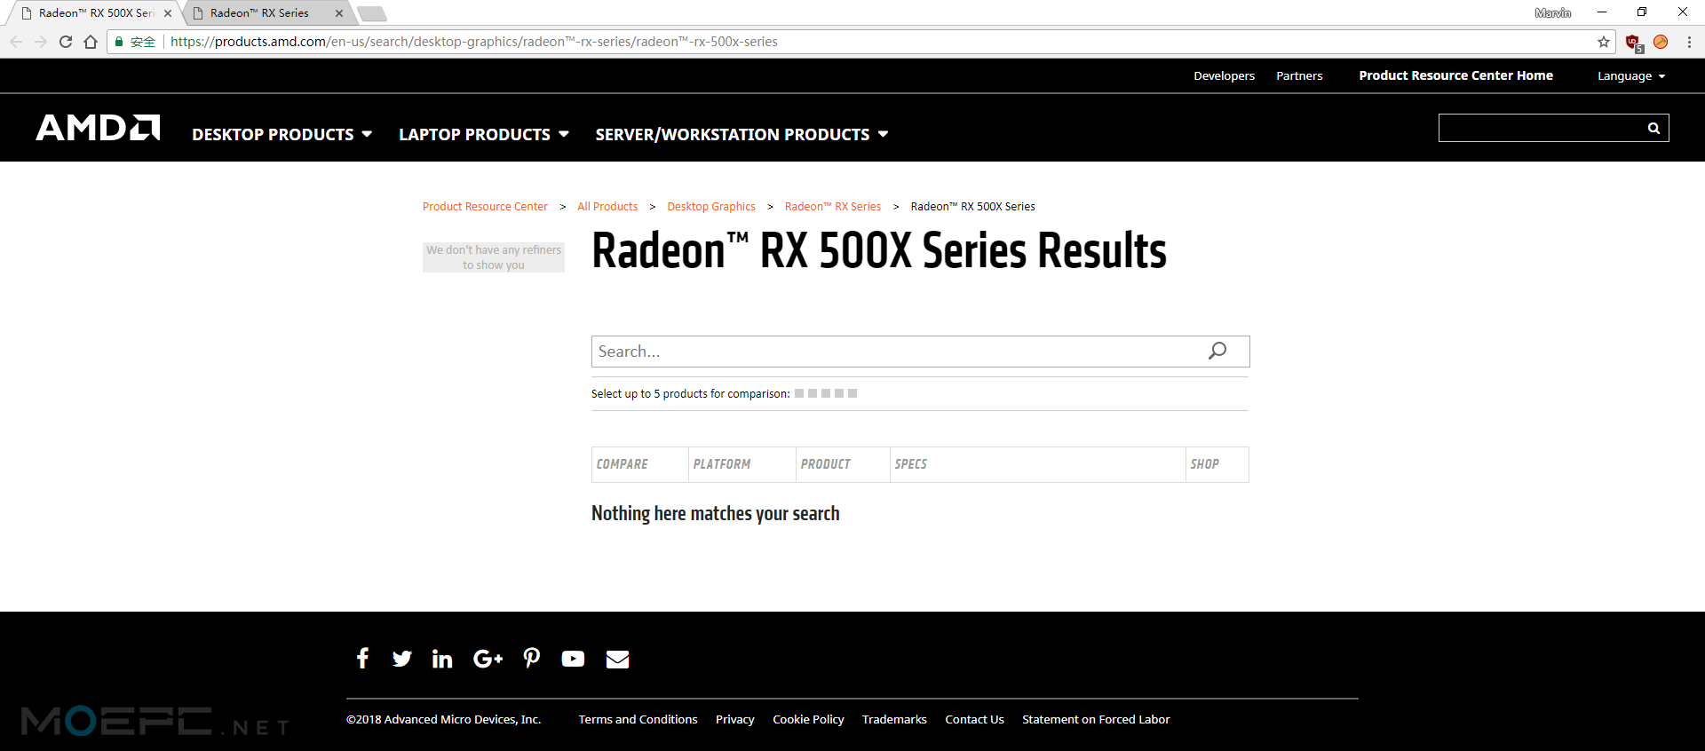Click the 'We don't have any refiners' notice
Screen dimensions: 1705x751
tap(494, 257)
